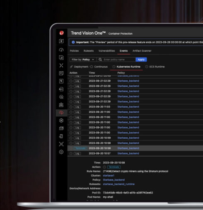
Task: Expand the Filter by Policy dropdown
Action: (83, 60)
